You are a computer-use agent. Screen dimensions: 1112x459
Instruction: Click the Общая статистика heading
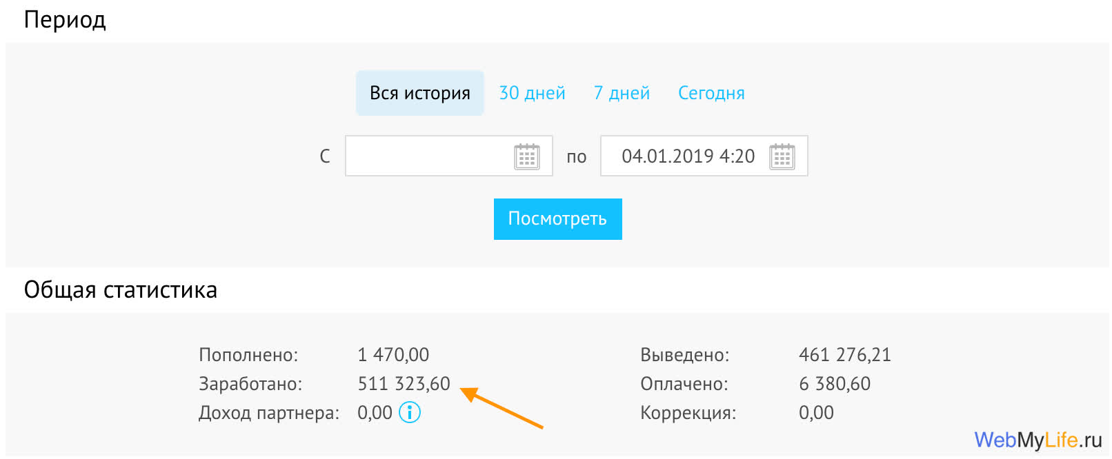[121, 290]
